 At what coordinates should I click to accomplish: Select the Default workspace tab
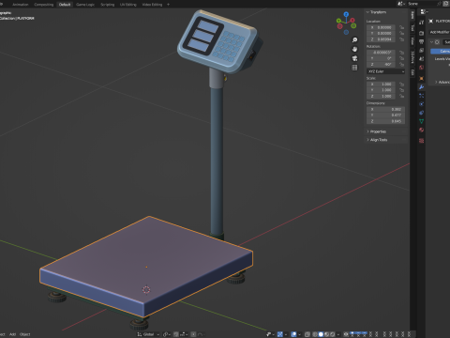coord(65,5)
